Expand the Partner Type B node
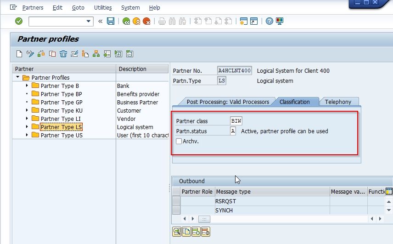 coord(27,86)
